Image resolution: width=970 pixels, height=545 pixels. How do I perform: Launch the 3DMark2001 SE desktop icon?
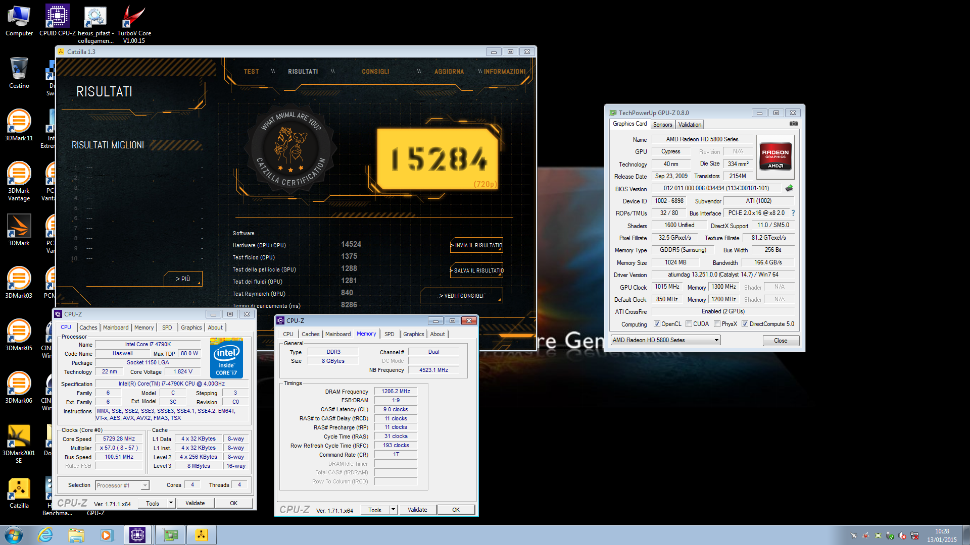click(x=19, y=444)
